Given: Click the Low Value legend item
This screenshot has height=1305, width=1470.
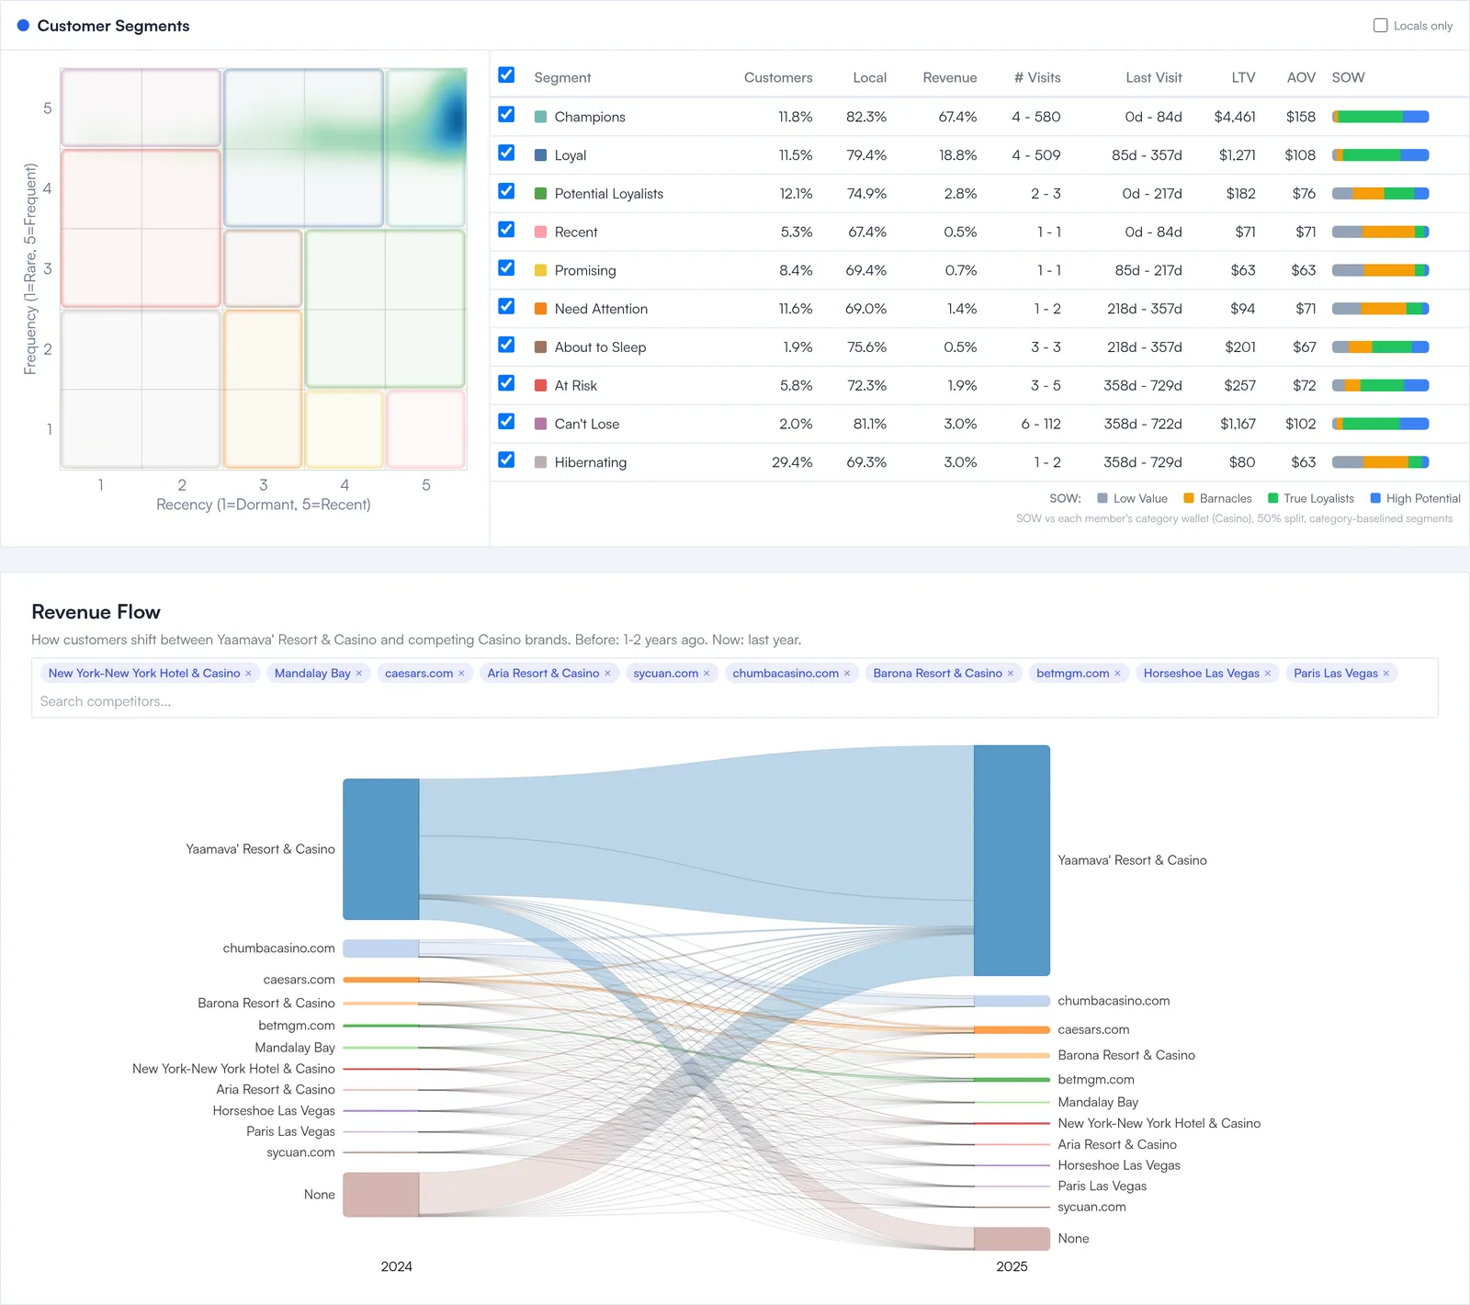Looking at the screenshot, I should point(1132,499).
